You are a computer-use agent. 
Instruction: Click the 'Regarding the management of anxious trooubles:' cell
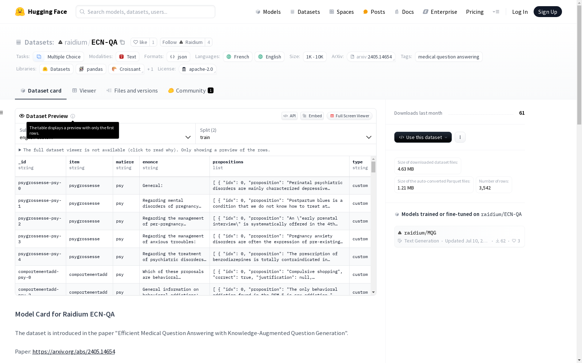point(174,239)
